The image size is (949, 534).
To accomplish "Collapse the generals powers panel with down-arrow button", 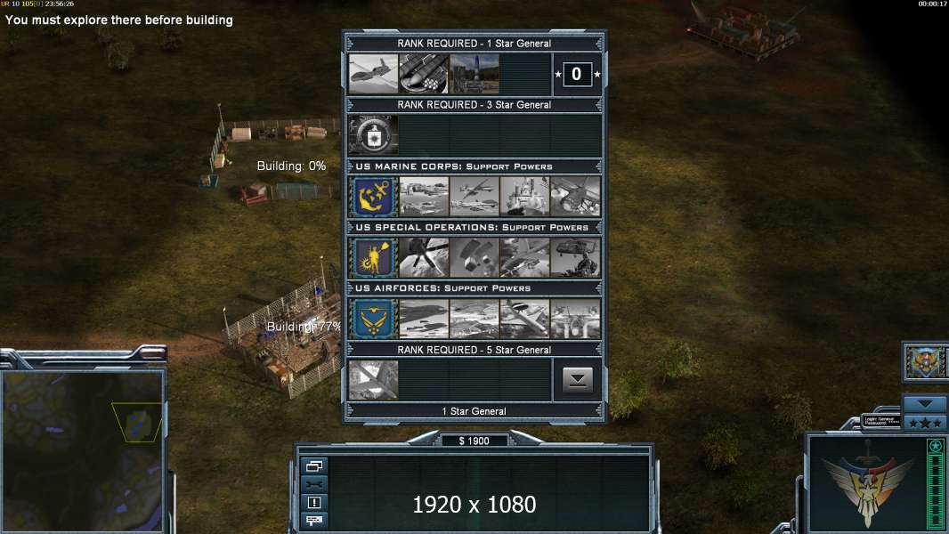I will 578,380.
